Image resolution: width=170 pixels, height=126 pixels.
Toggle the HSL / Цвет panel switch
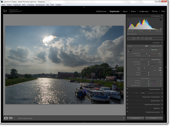click(127, 93)
